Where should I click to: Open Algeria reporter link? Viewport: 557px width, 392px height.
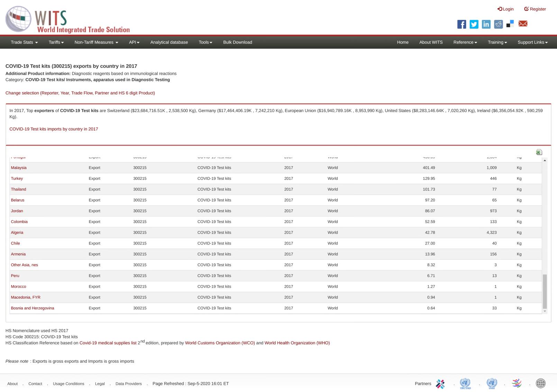(17, 233)
